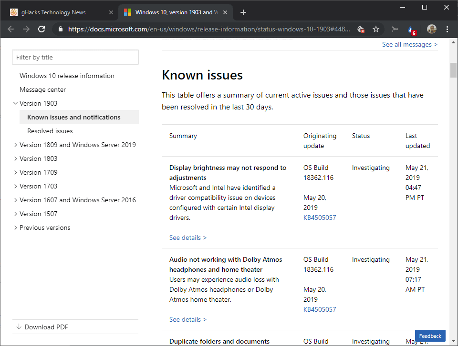Click the vertical scrollbar thumb
Image resolution: width=458 pixels, height=346 pixels.
(453, 70)
